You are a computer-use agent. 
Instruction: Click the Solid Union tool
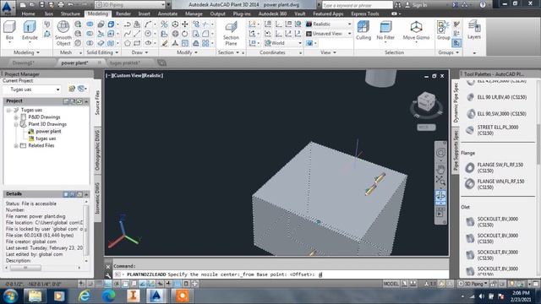coord(90,24)
